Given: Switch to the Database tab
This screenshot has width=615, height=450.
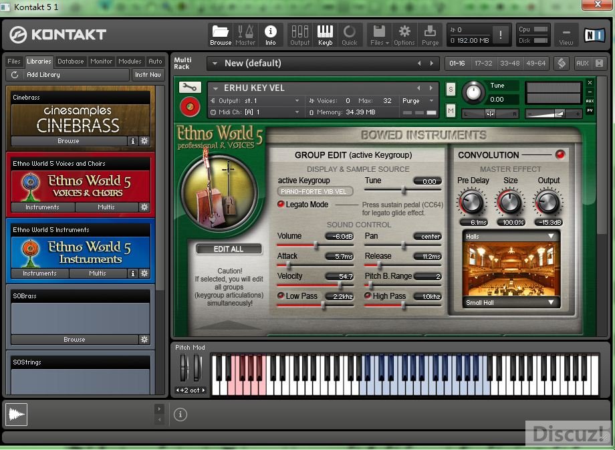Looking at the screenshot, I should [71, 62].
